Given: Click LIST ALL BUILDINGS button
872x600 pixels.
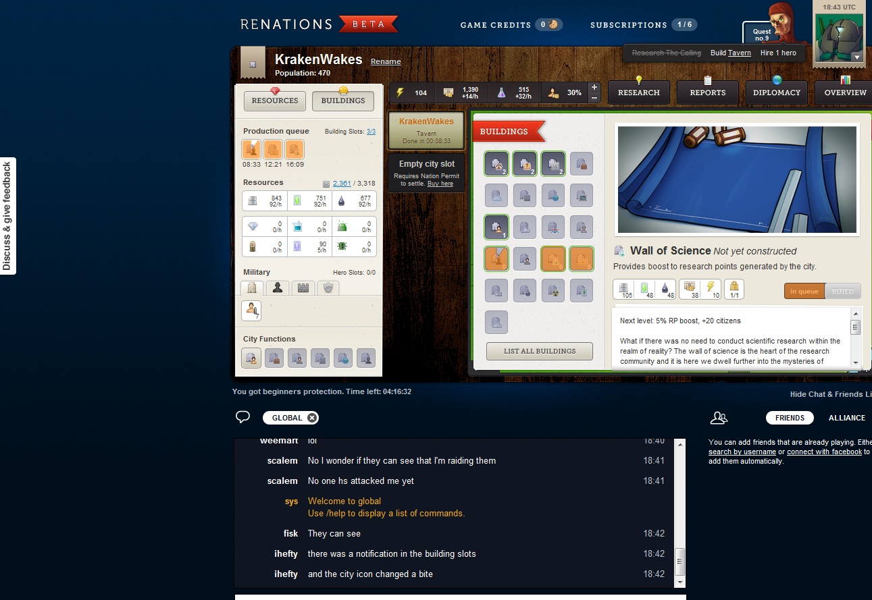Looking at the screenshot, I should 540,351.
